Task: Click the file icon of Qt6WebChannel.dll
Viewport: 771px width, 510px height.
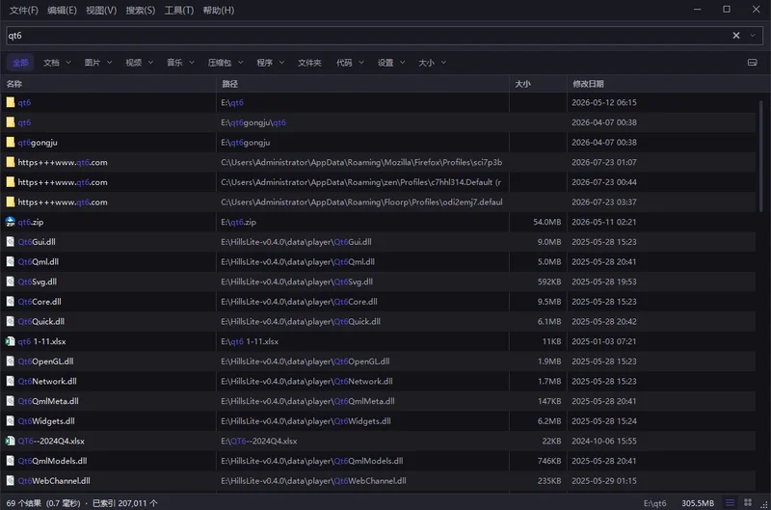Action: point(10,480)
